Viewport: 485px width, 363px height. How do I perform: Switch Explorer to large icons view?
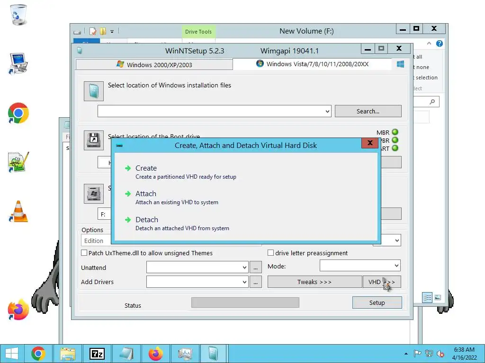[438, 298]
